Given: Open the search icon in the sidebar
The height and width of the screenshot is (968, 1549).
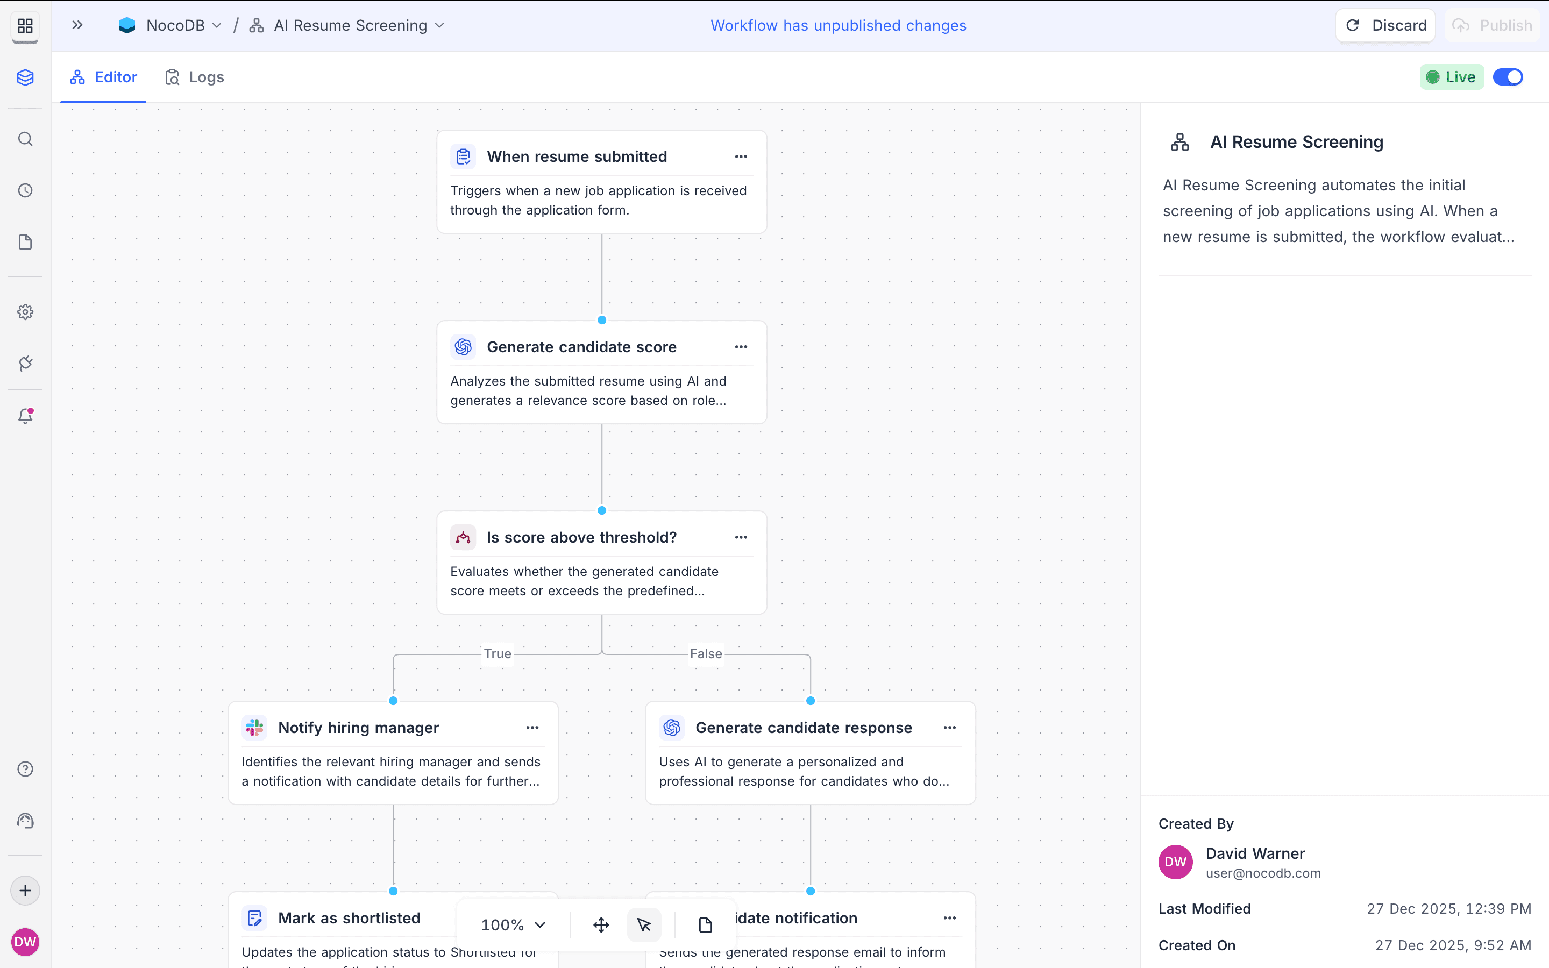Looking at the screenshot, I should pyautogui.click(x=25, y=138).
